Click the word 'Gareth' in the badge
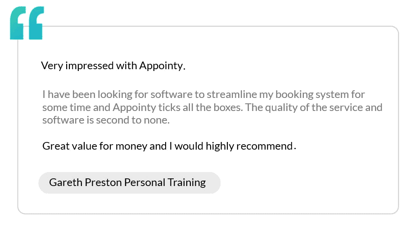 (x=63, y=183)
